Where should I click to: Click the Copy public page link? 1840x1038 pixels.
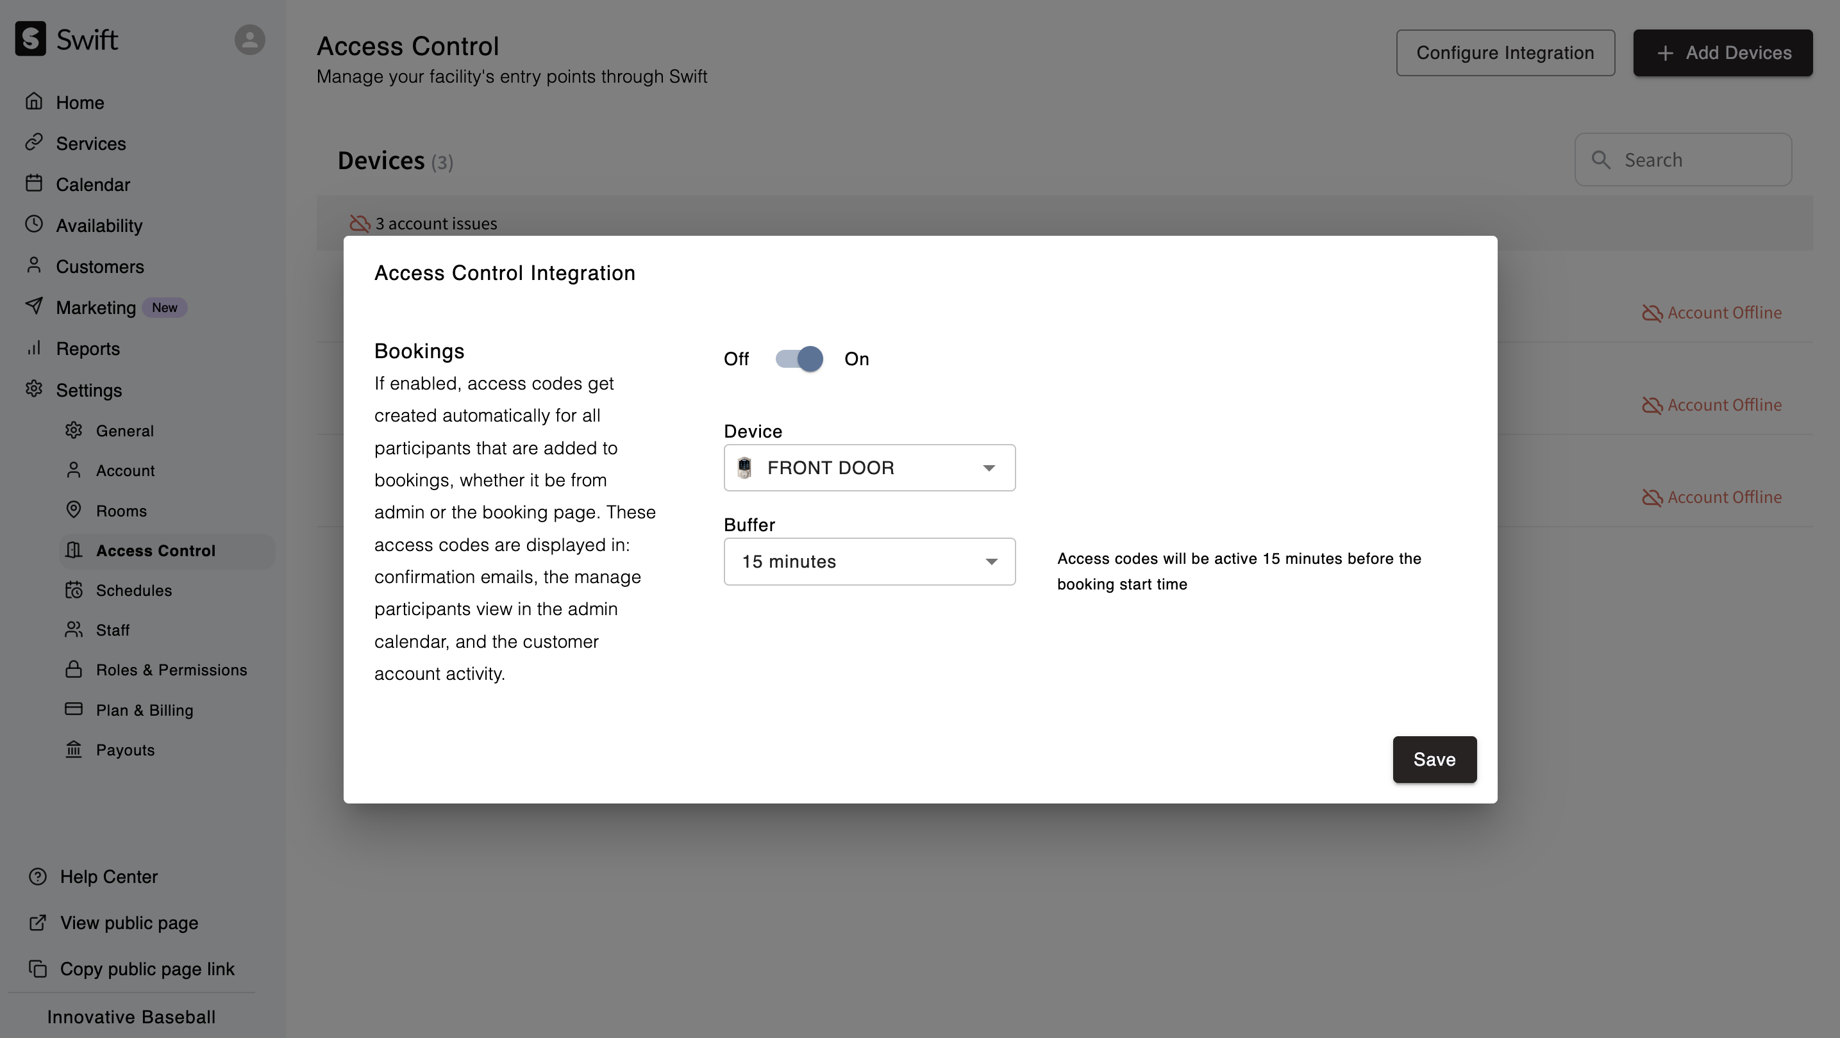point(146,969)
